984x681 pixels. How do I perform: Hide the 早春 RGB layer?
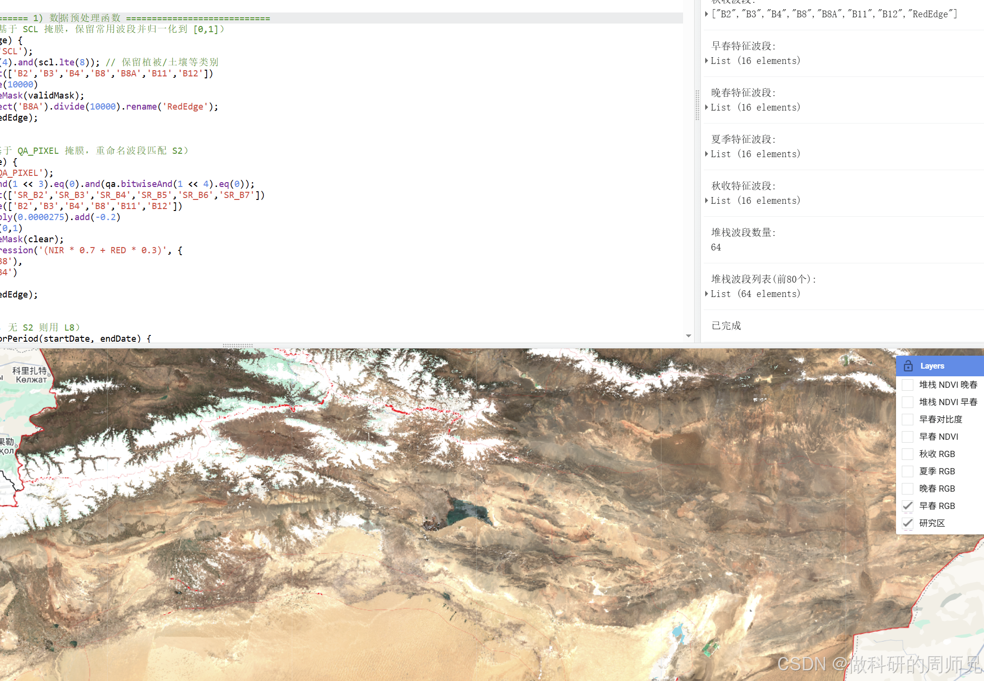908,506
